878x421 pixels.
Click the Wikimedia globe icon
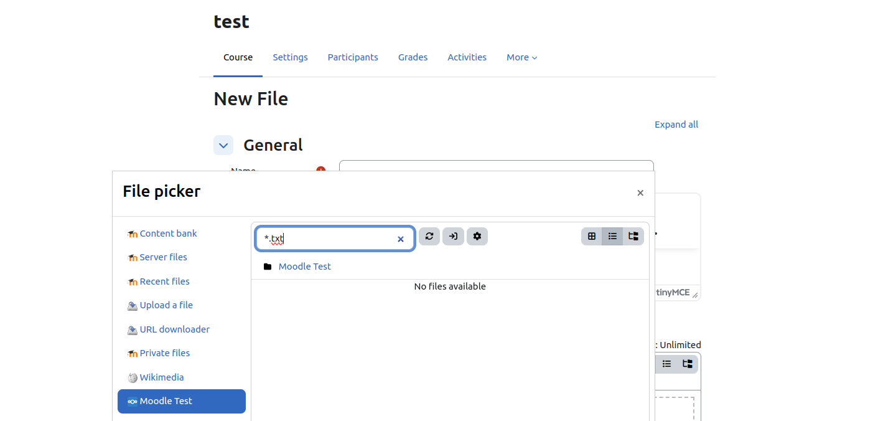[x=132, y=378]
